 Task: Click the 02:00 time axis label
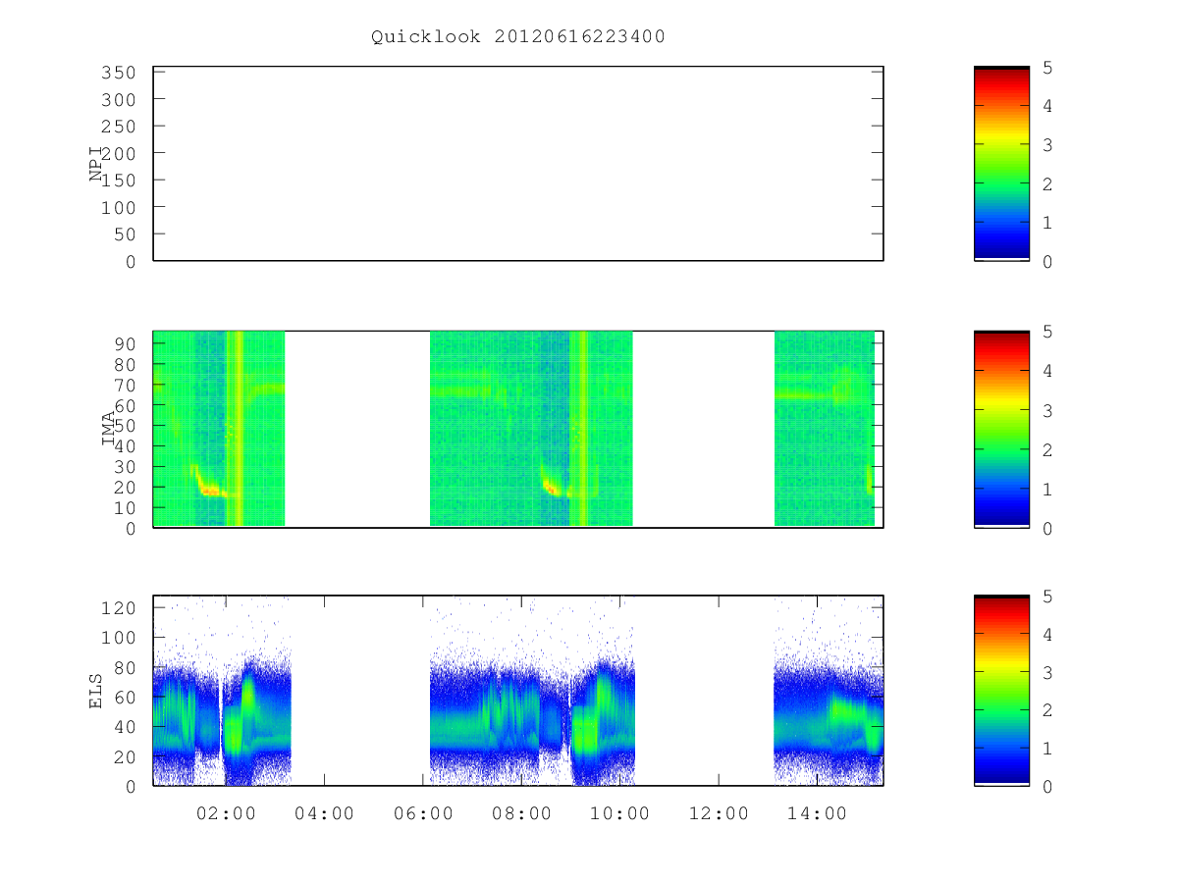tap(226, 813)
